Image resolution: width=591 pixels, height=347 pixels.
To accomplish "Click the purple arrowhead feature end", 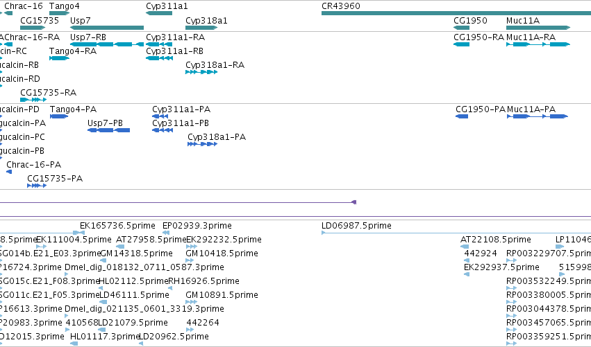I will 354,202.
